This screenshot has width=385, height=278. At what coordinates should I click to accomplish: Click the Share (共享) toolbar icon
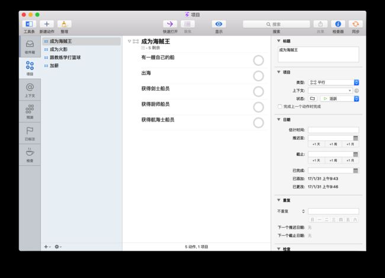(320, 24)
